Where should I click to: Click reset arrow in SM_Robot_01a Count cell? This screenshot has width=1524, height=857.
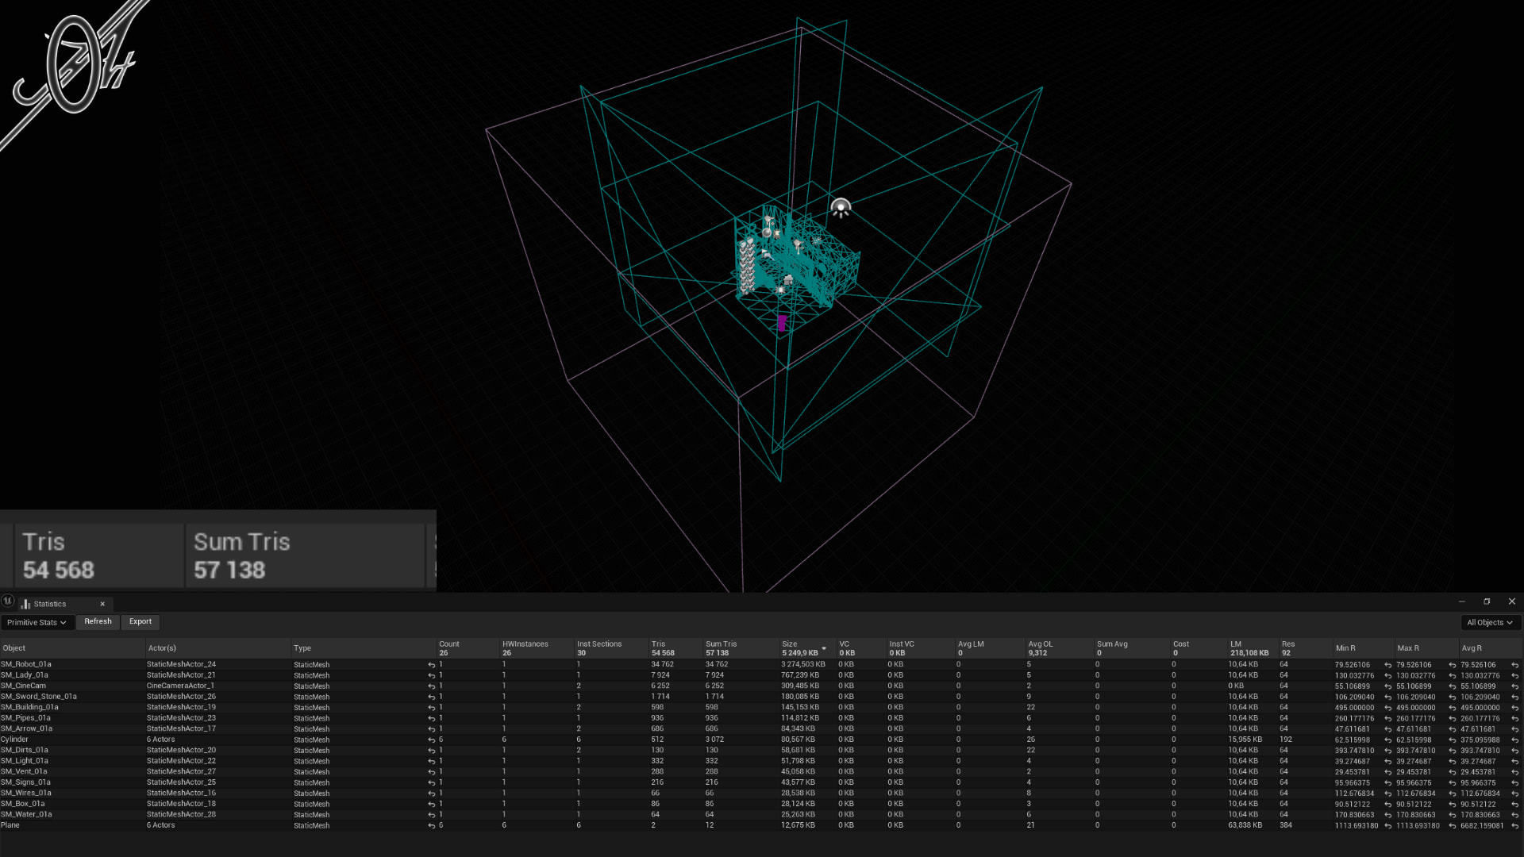[432, 665]
